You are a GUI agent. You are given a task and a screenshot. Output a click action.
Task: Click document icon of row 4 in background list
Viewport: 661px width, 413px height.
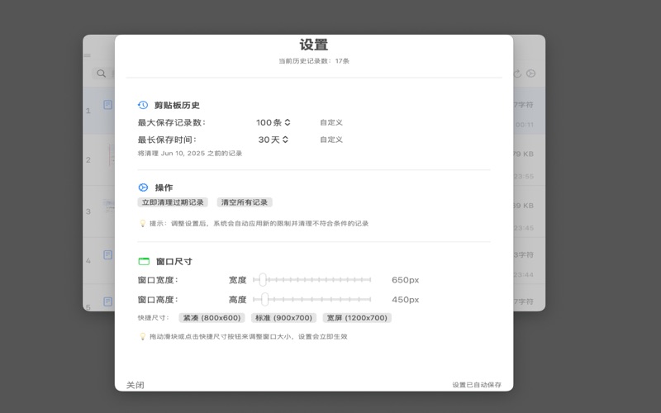coord(108,254)
